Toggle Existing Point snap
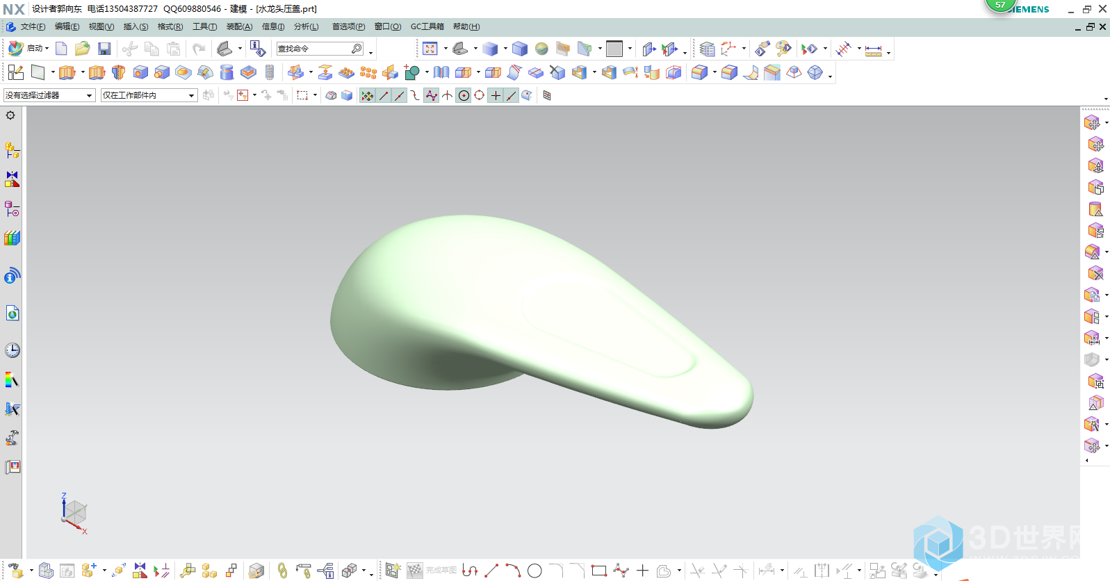 click(x=496, y=95)
